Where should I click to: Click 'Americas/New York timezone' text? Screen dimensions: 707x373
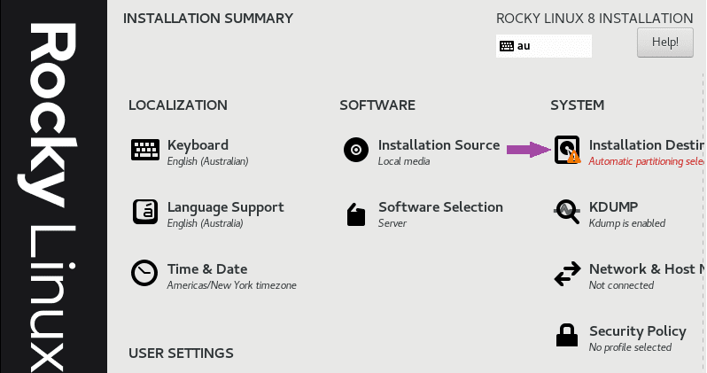tap(232, 285)
